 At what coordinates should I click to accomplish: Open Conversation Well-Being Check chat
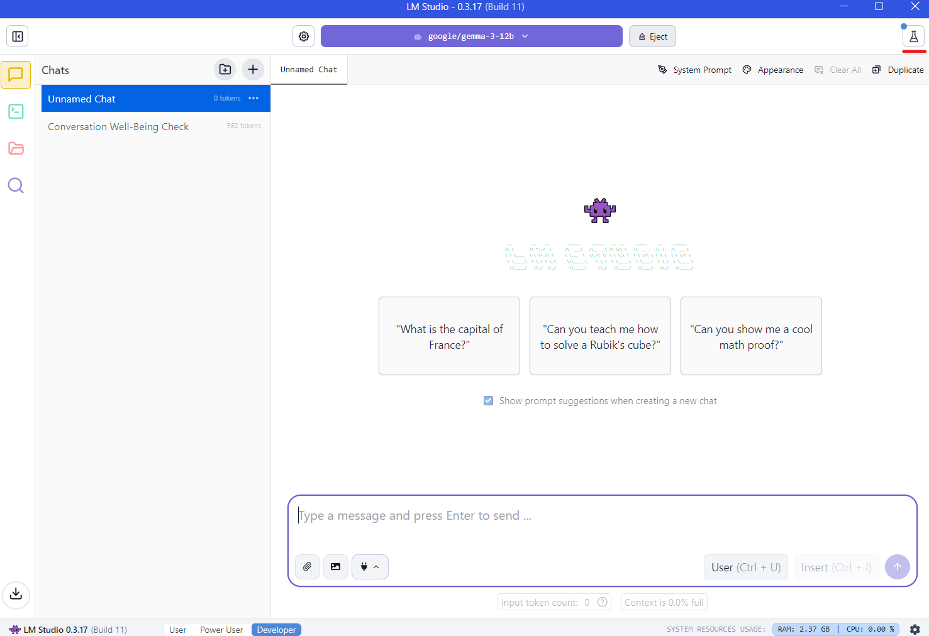(x=156, y=126)
